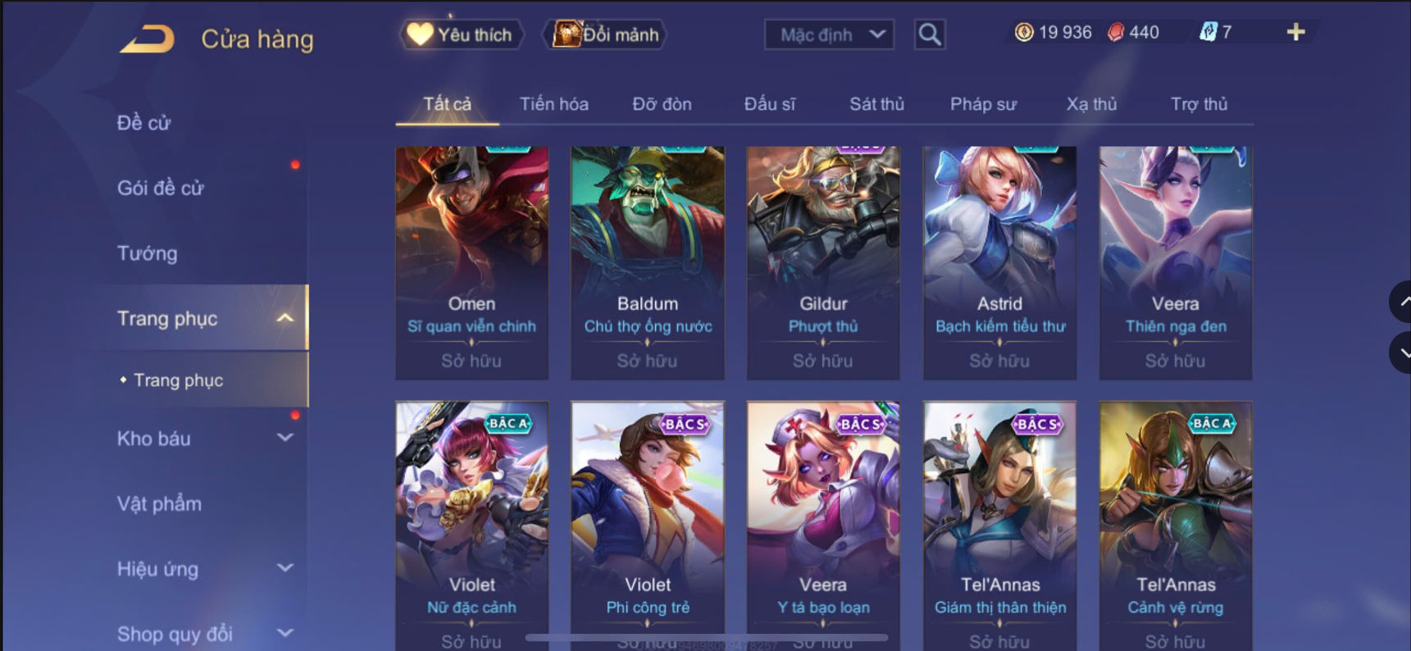Image resolution: width=1411 pixels, height=651 pixels.
Task: Switch to the Sát thủ tab
Action: point(876,104)
